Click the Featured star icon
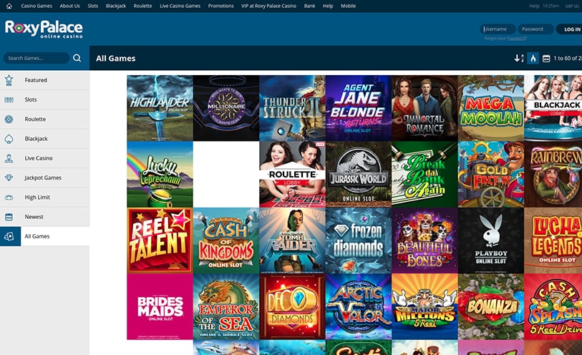Screen dimensions: 582x355 [9, 79]
